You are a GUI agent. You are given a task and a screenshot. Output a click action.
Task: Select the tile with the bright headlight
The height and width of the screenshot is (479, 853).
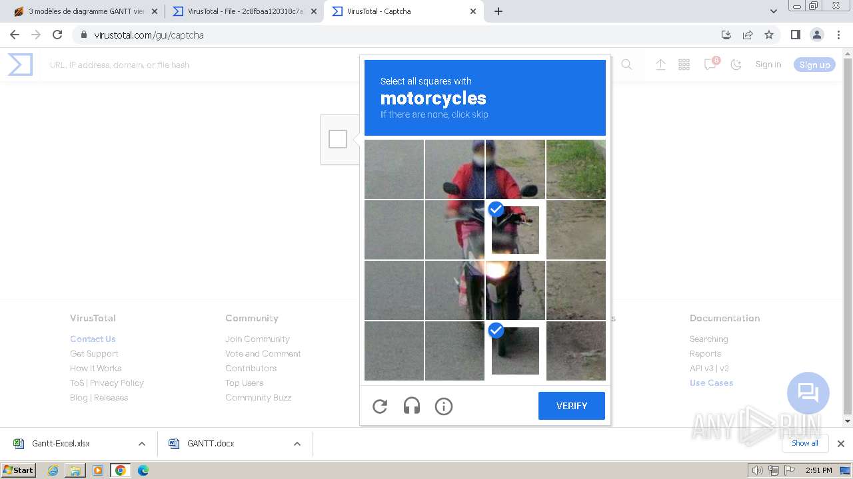(515, 290)
